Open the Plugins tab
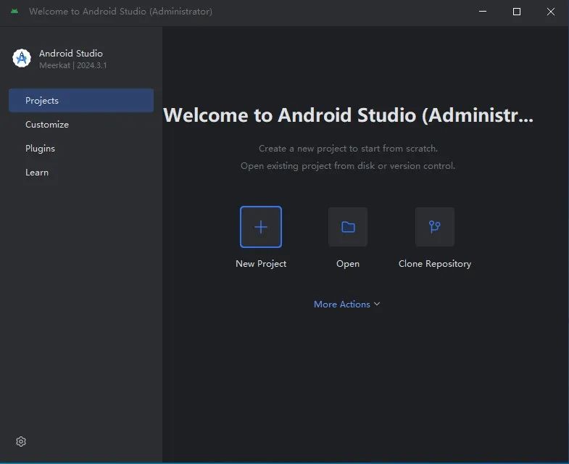Image resolution: width=569 pixels, height=464 pixels. pos(81,149)
